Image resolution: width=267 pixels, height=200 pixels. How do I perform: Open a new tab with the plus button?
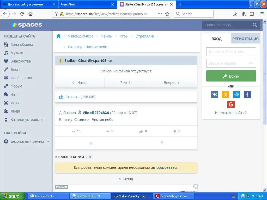(180, 4)
